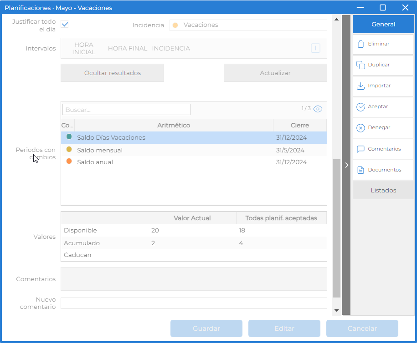Viewport: 417px width, 343px height.
Task: Switch to the General tab
Action: coord(383,24)
